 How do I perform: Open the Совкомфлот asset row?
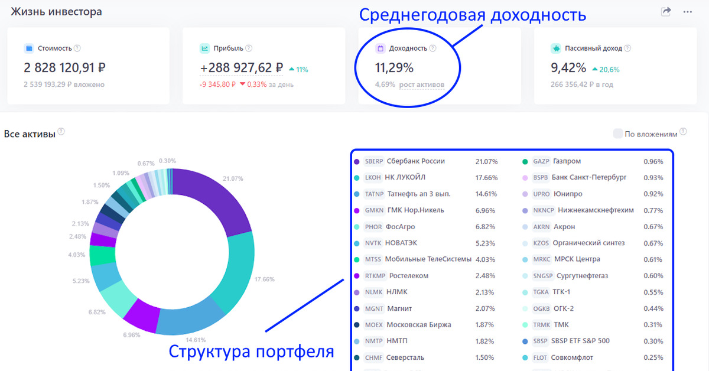[593, 357]
